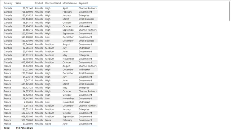231x130 pixels.
Task: Click the 191,231.25 sales cell
Action: pyautogui.click(x=27, y=55)
